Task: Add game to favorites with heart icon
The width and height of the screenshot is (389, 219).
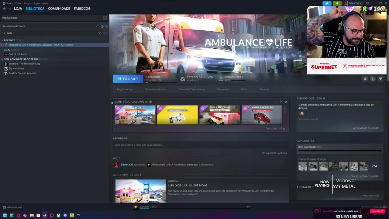Action: click(x=380, y=79)
